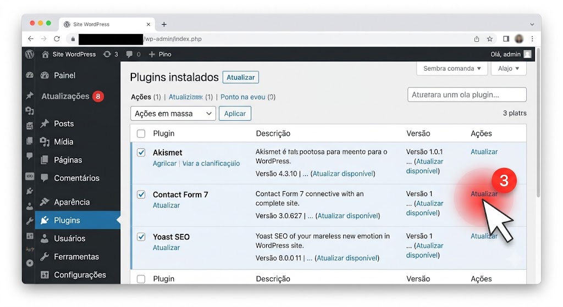Click Viar a clanificaçüio link
Viewport: 563px width, 307px height.
click(x=211, y=163)
